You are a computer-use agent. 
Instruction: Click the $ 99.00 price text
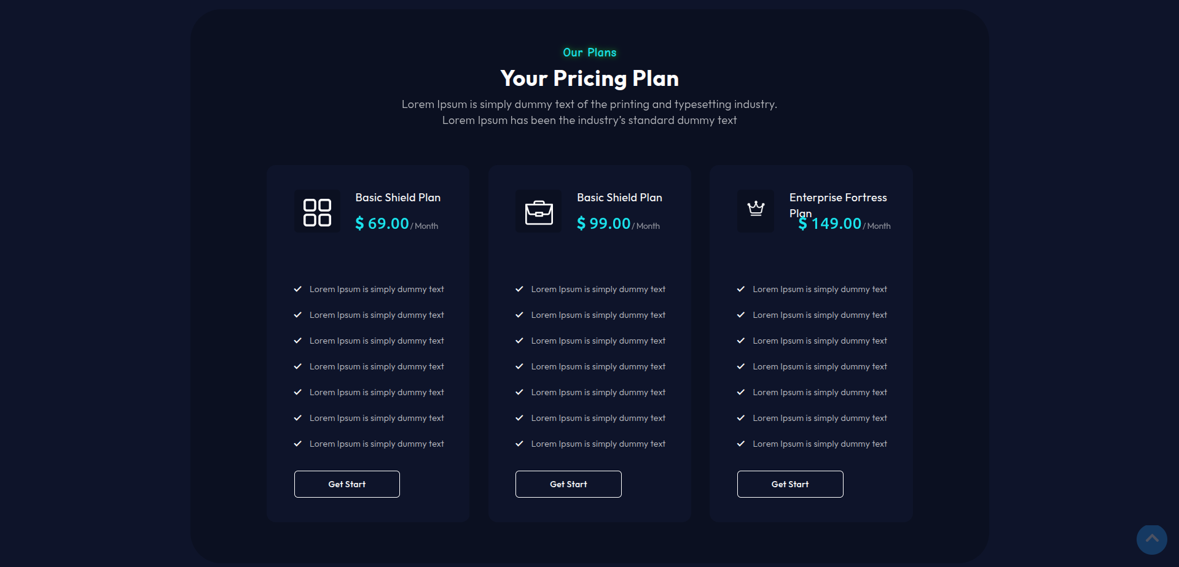(x=604, y=224)
